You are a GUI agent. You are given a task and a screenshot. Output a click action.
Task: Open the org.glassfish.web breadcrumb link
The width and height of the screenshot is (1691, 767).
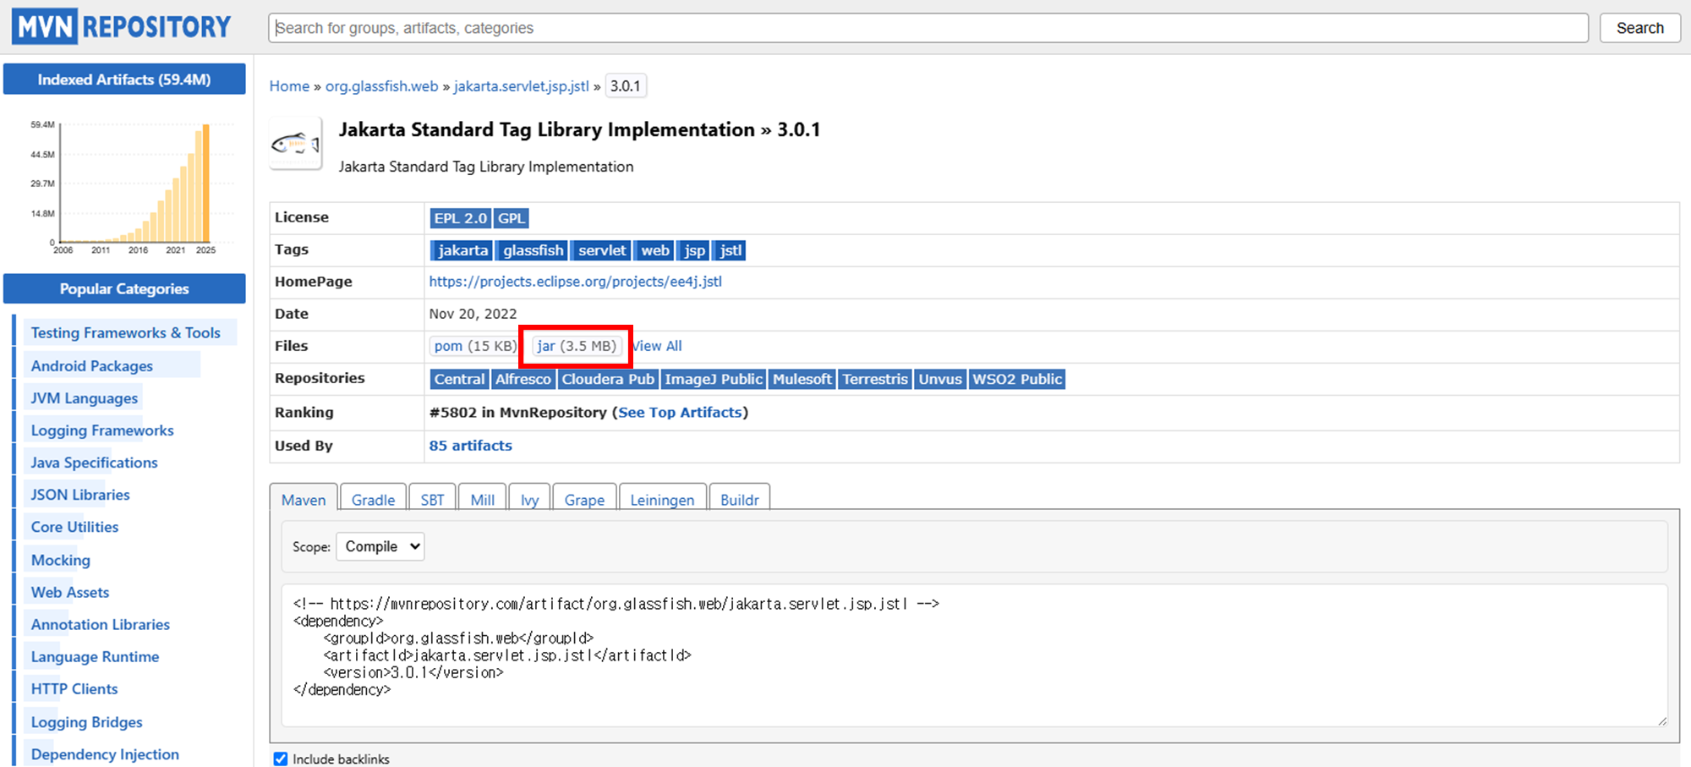pyautogui.click(x=381, y=86)
